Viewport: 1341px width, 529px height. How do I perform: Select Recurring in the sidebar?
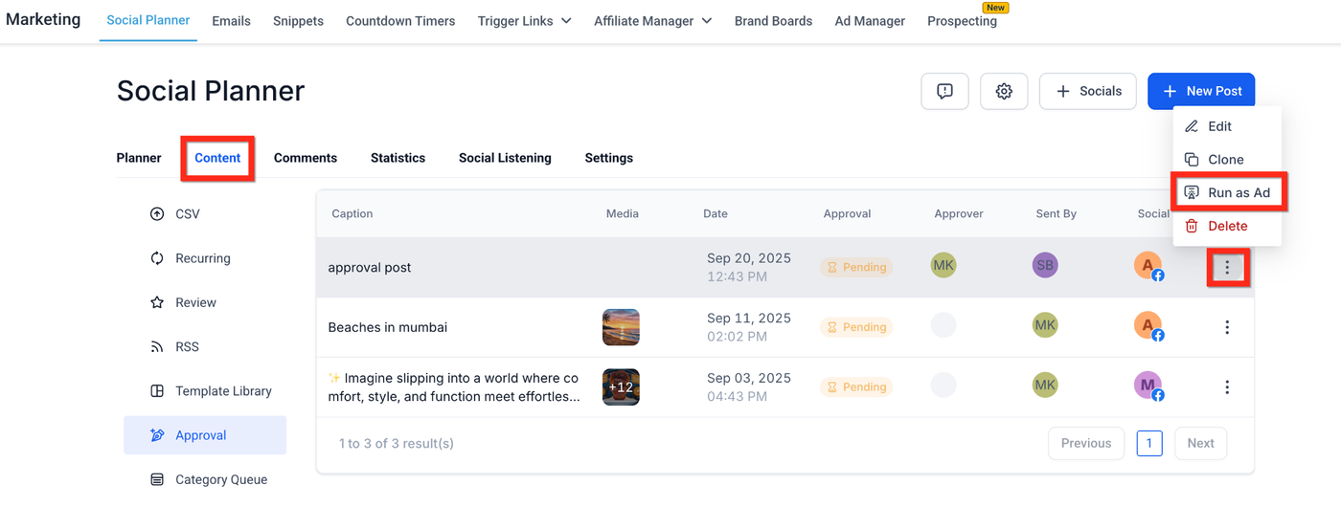(x=202, y=258)
